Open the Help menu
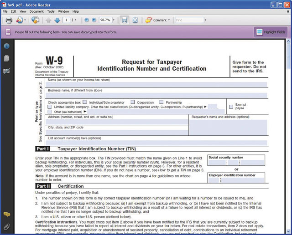The image size is (292, 235). [x=76, y=11]
